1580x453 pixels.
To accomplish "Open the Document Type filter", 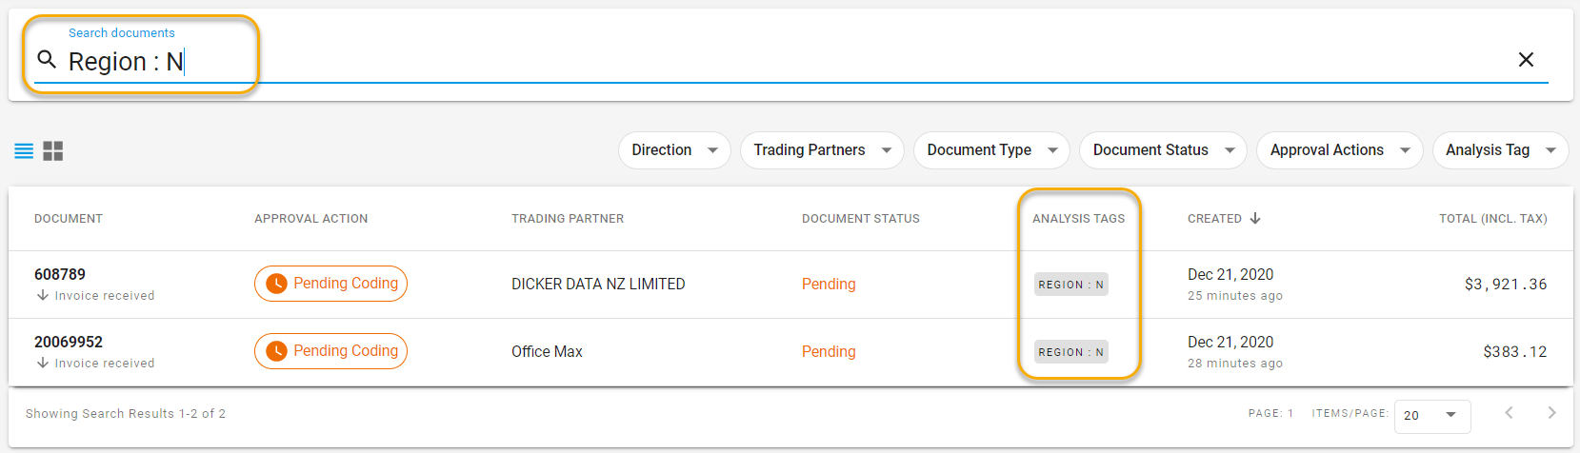I will (991, 150).
